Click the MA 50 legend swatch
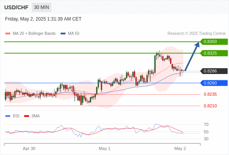The height and width of the screenshot is (155, 229). click(63, 34)
